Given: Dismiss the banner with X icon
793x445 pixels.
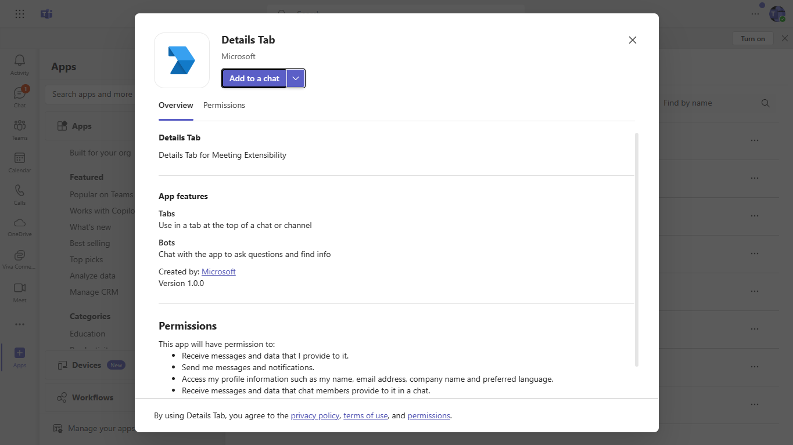Looking at the screenshot, I should [x=784, y=38].
